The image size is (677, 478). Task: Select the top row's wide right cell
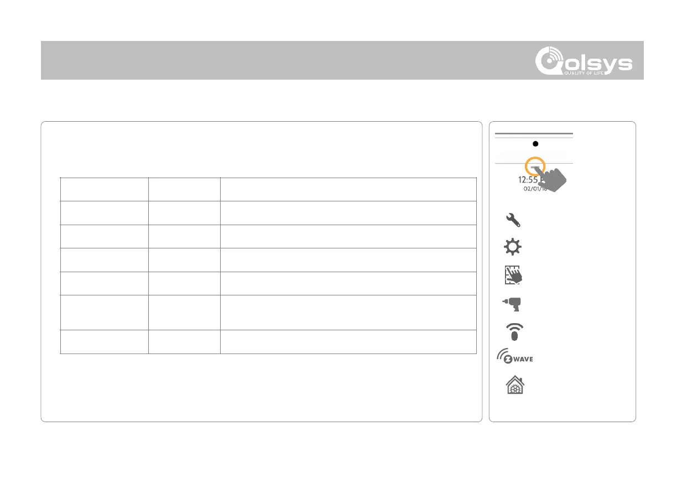point(348,189)
